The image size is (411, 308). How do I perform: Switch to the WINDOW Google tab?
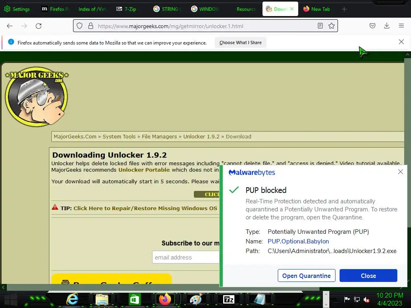click(x=205, y=9)
